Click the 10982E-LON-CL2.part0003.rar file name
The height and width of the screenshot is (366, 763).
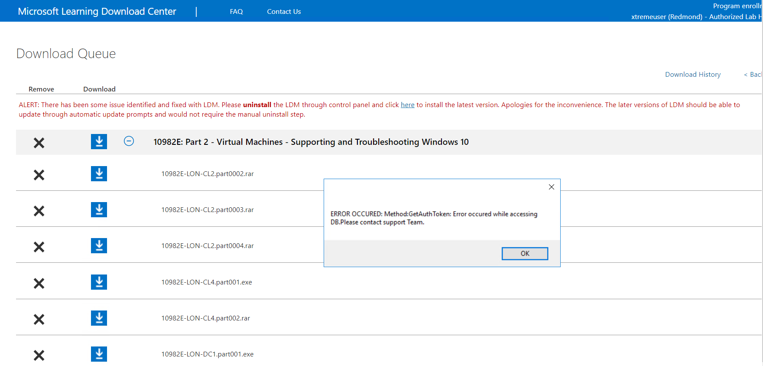point(208,210)
